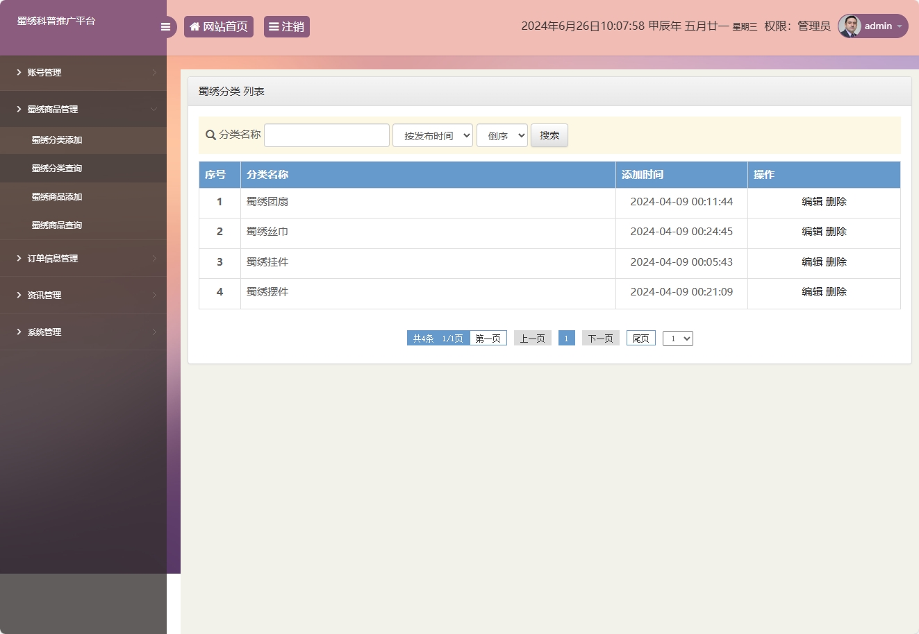This screenshot has height=634, width=919.
Task: Select 蜀绣分类添加 in the sidebar
Action: (x=56, y=139)
